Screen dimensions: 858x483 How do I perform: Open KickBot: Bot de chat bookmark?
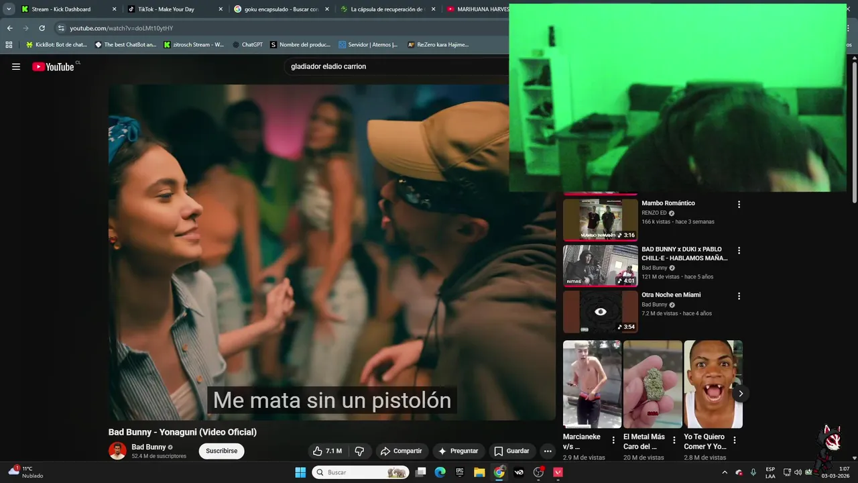point(56,45)
